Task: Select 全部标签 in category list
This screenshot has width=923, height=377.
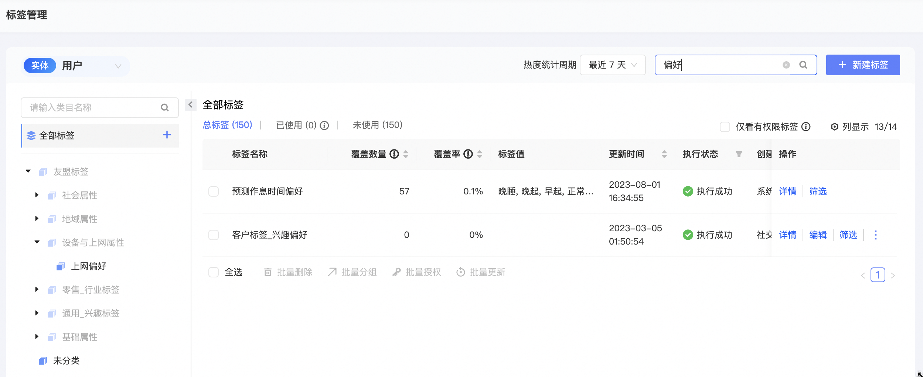Action: pyautogui.click(x=100, y=135)
